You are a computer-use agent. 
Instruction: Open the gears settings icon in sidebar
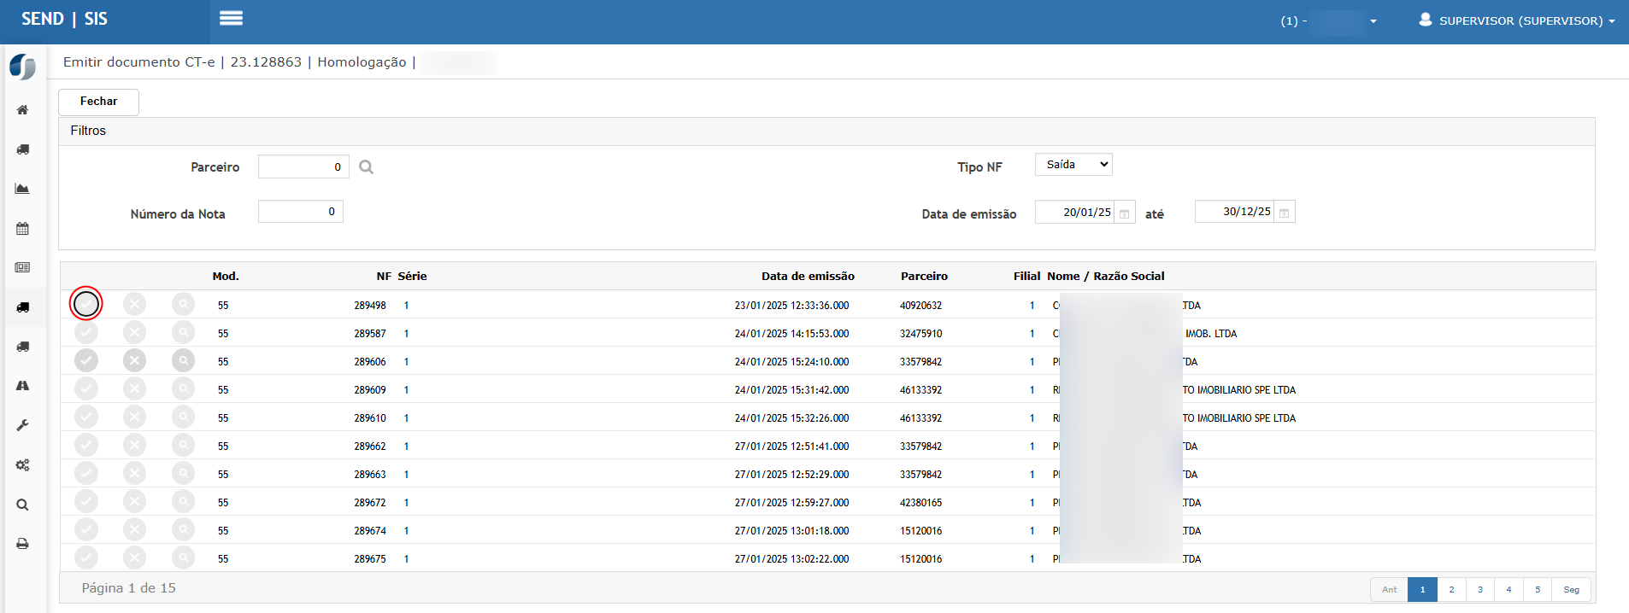(x=22, y=465)
